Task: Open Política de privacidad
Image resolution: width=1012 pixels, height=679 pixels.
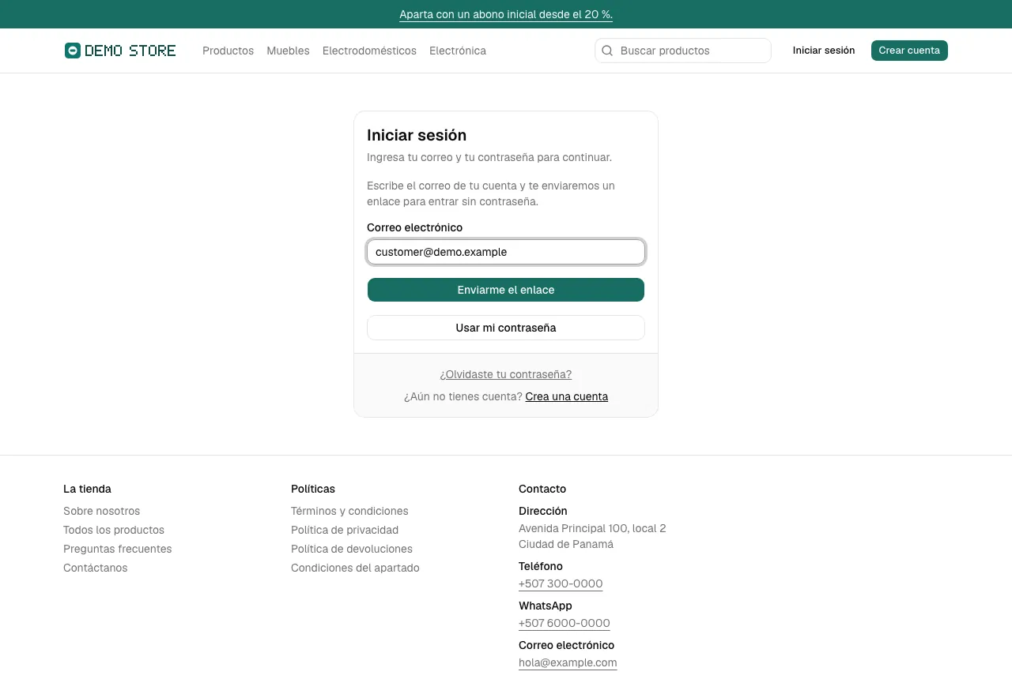Action: pyautogui.click(x=345, y=530)
